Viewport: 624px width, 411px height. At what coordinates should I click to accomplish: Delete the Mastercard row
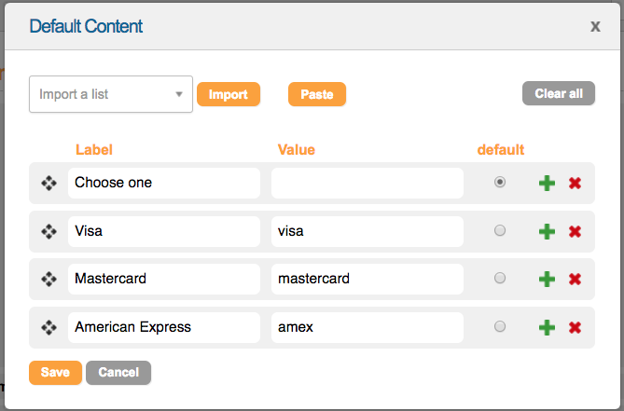[x=575, y=279]
